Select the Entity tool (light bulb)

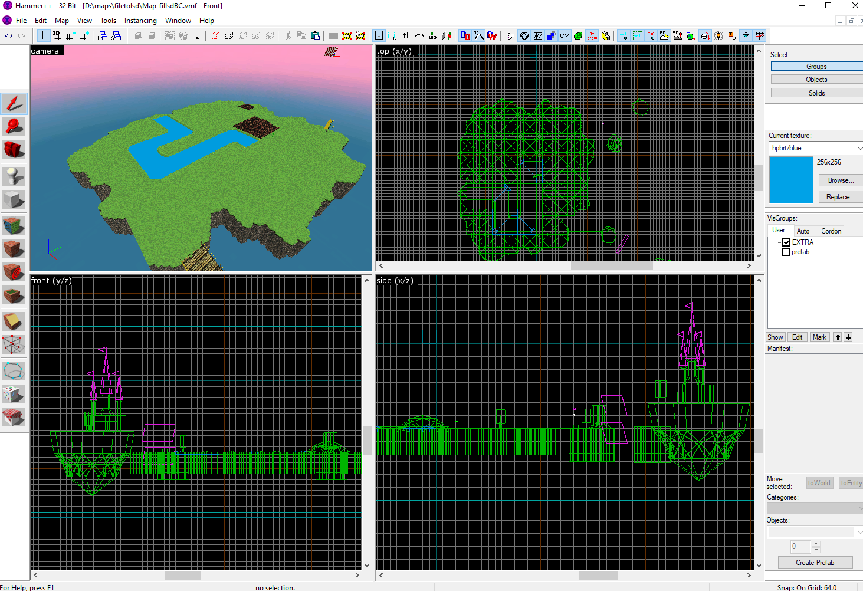pyautogui.click(x=14, y=176)
